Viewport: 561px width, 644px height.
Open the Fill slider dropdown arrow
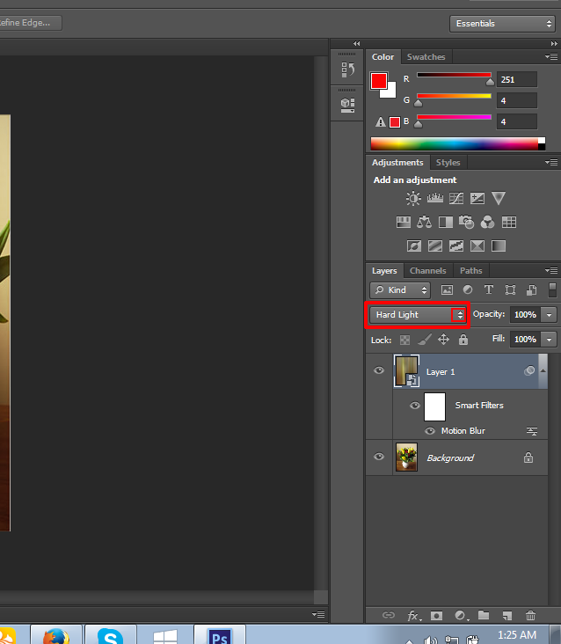pyautogui.click(x=549, y=340)
